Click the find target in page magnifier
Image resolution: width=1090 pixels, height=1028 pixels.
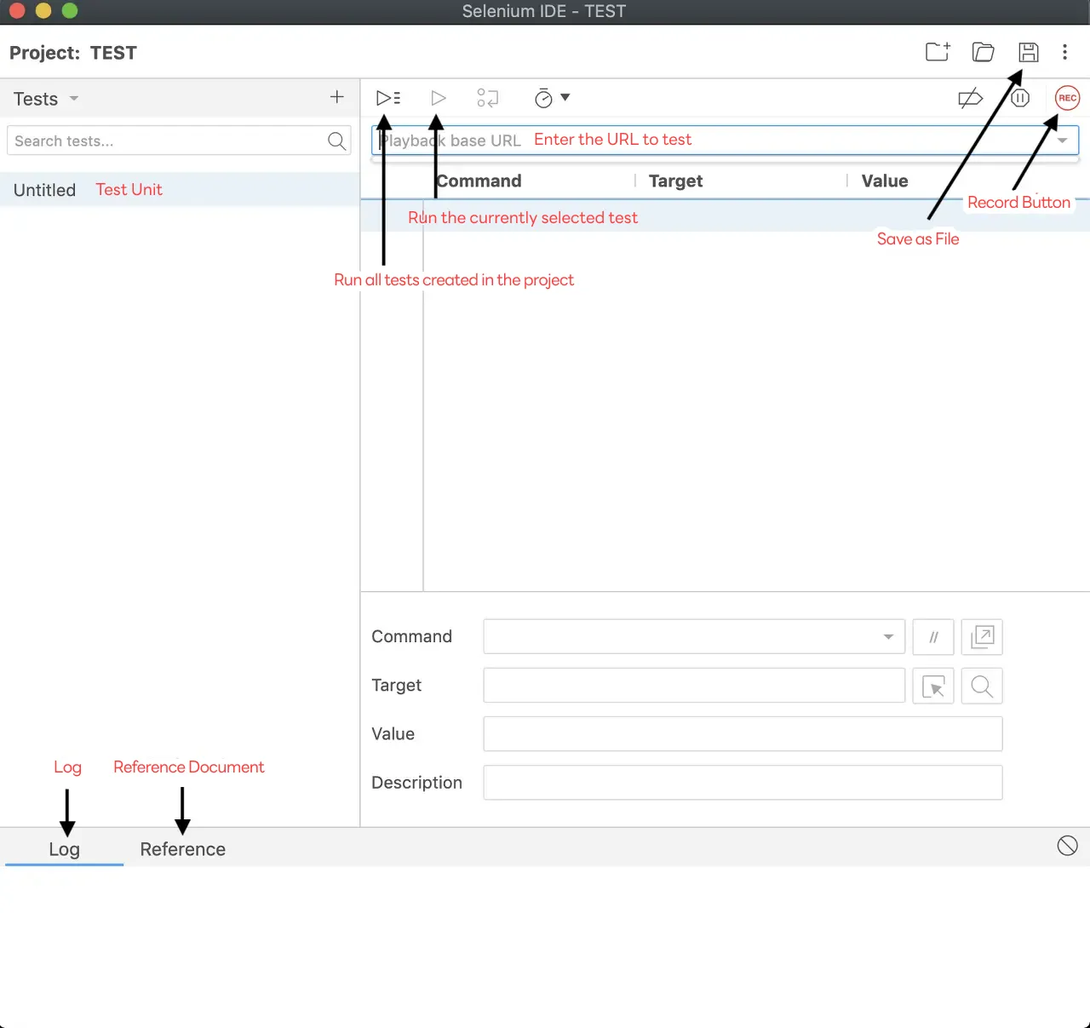982,686
